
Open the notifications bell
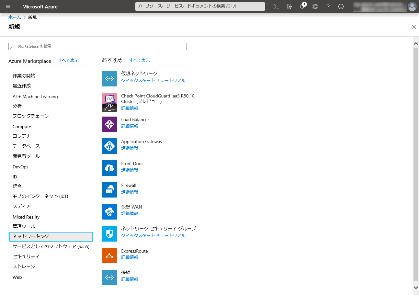(x=302, y=6)
